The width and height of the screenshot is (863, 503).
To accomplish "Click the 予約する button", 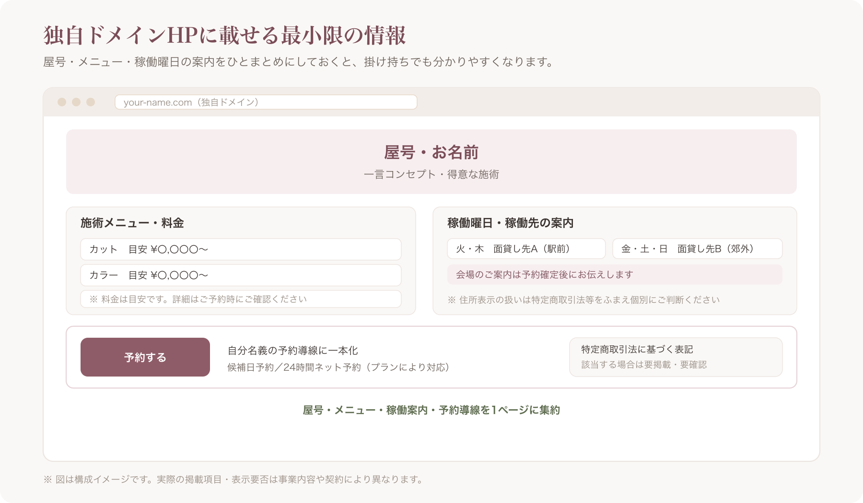I will [145, 357].
